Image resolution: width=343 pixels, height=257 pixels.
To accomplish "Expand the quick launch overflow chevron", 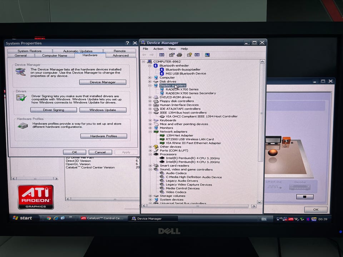I will [70, 217].
